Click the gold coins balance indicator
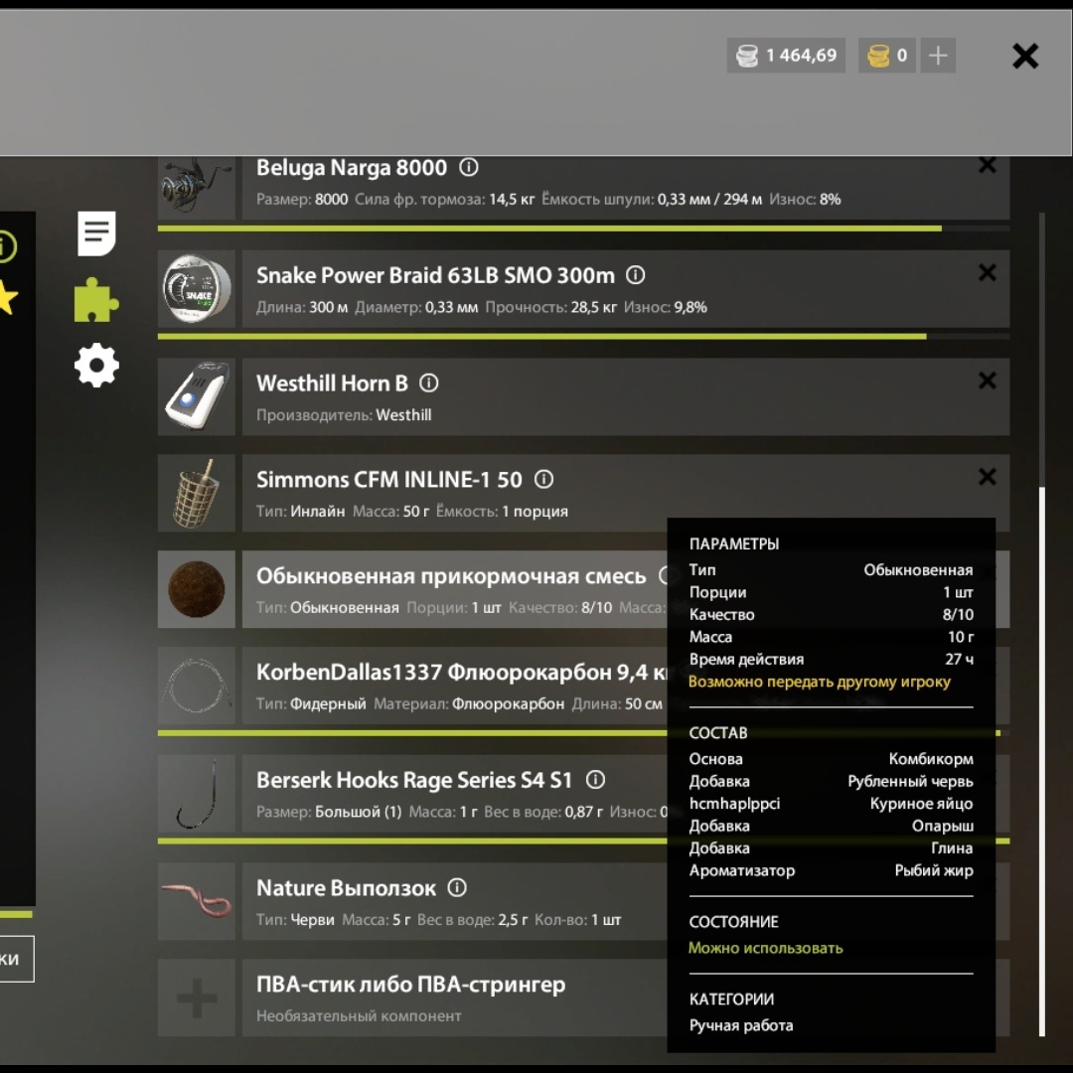1073x1073 pixels. pyautogui.click(x=887, y=55)
